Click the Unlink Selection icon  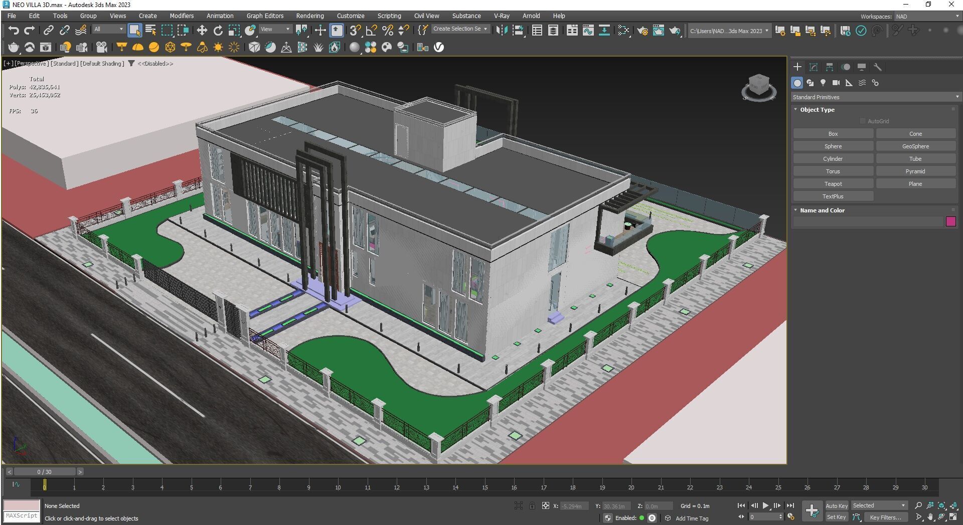[x=64, y=31]
